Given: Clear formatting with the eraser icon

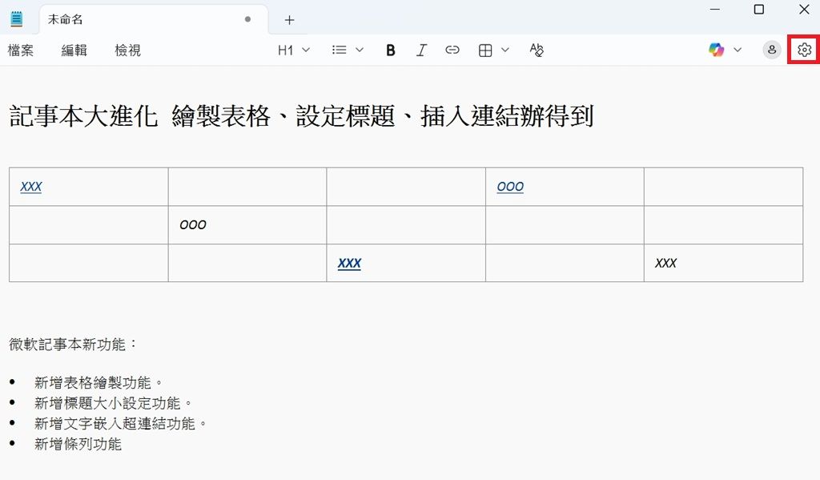Looking at the screenshot, I should tap(537, 50).
